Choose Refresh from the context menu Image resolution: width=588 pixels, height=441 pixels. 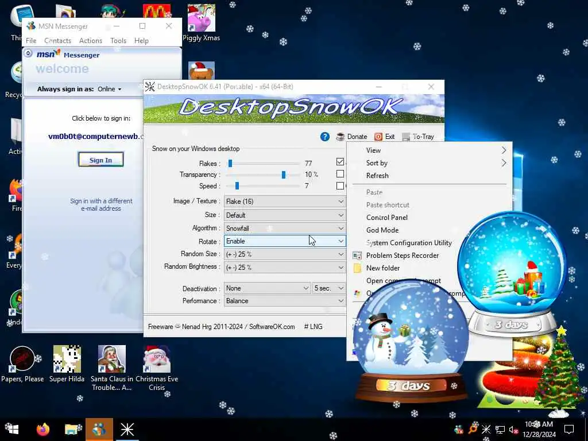430,176
